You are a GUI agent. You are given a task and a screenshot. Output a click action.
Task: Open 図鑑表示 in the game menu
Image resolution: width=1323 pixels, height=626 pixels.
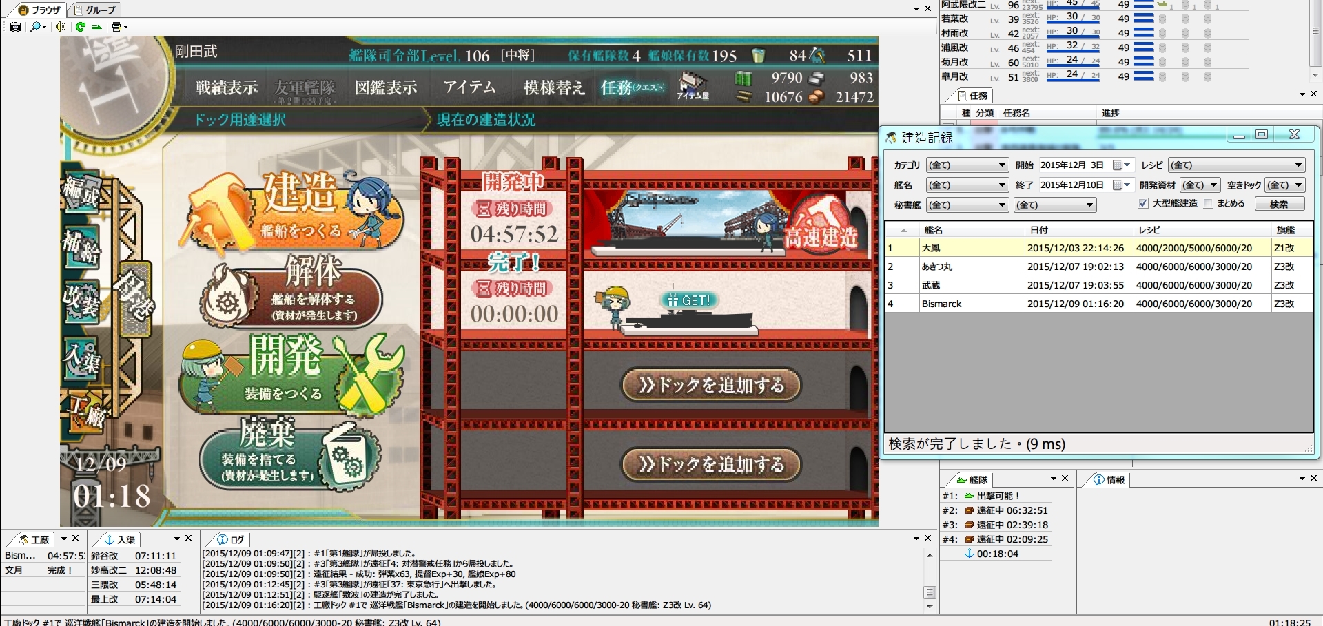tap(386, 87)
